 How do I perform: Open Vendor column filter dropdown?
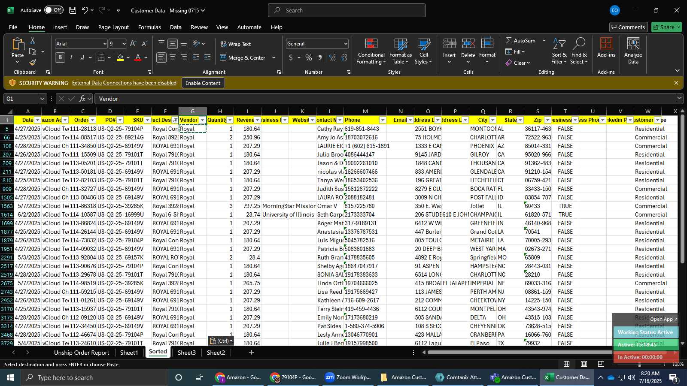pos(202,120)
